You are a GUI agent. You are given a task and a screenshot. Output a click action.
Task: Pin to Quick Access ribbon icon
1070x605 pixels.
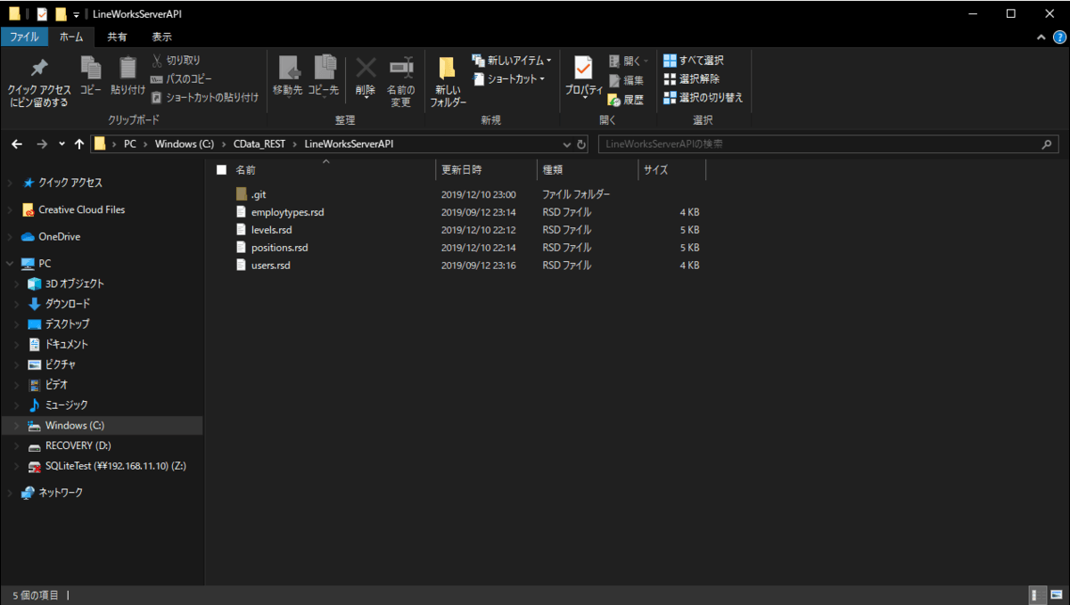click(39, 82)
